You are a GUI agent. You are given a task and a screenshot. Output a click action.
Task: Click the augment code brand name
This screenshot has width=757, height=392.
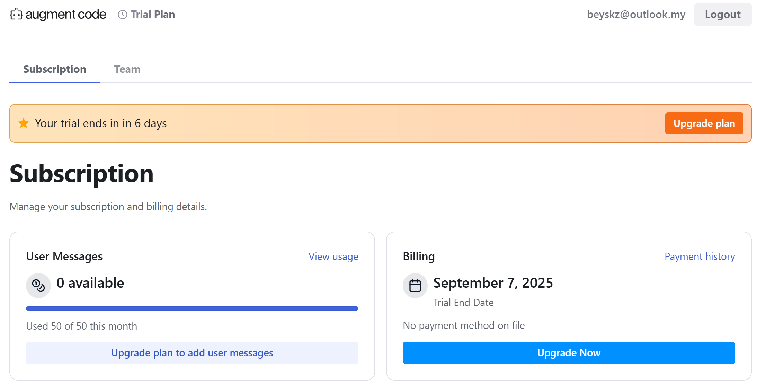point(66,15)
